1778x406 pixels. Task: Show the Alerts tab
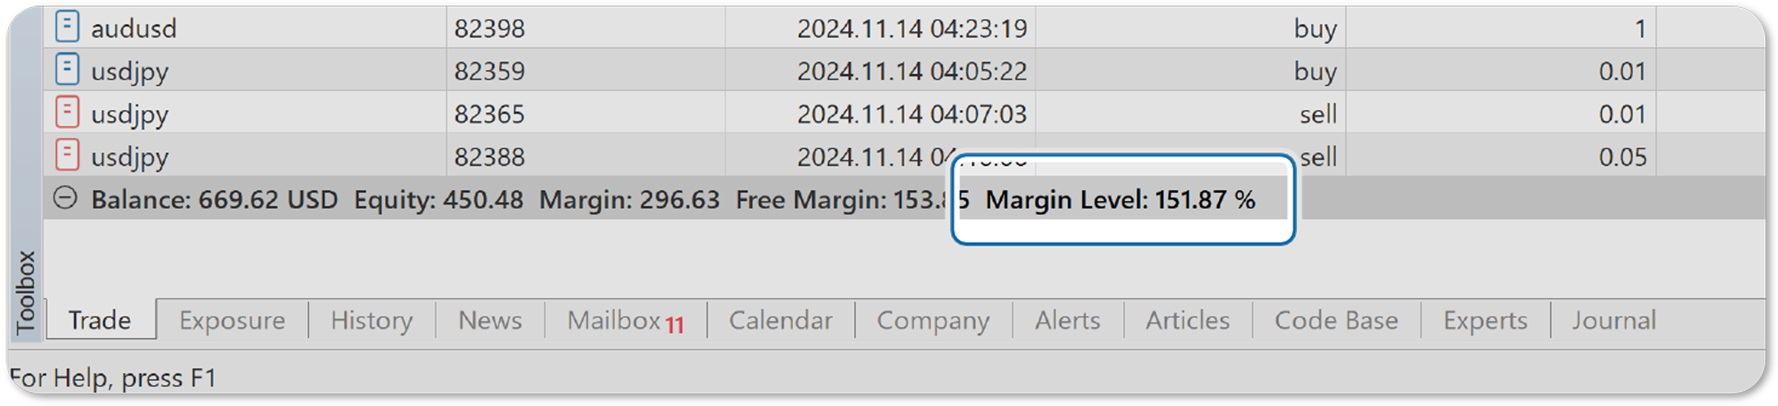pos(1067,321)
